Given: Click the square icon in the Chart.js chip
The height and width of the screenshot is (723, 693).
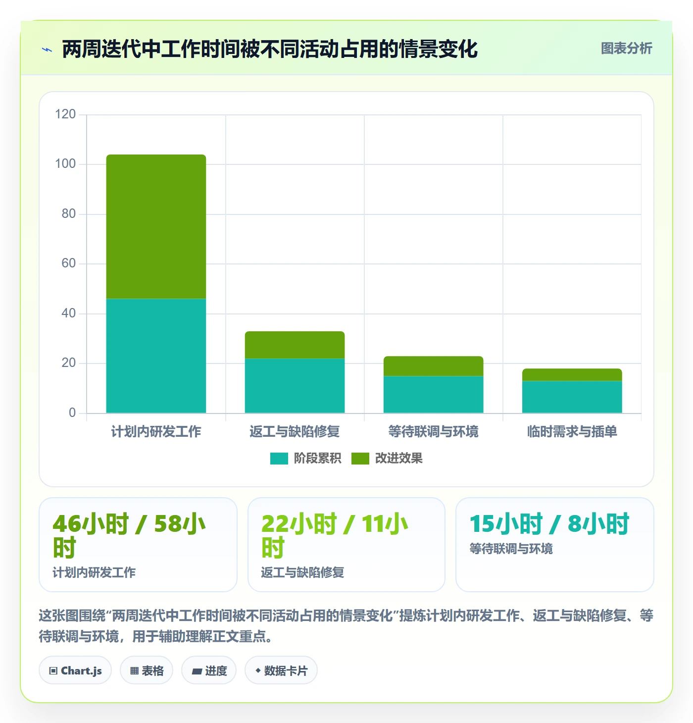Looking at the screenshot, I should coord(53,671).
